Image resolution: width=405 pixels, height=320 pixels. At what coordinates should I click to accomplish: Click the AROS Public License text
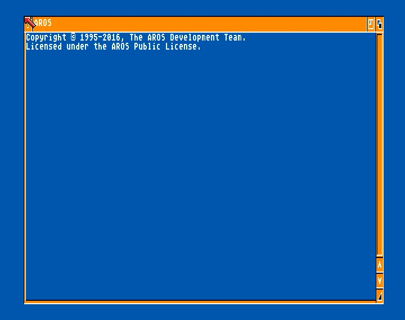(156, 47)
